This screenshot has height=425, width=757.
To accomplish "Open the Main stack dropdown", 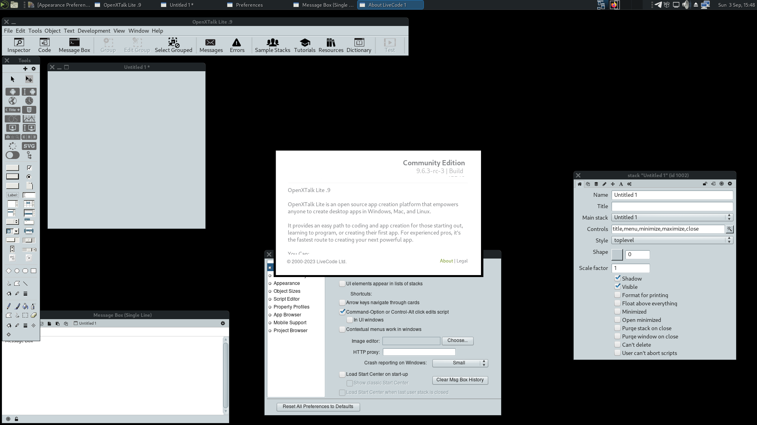I will (x=672, y=217).
